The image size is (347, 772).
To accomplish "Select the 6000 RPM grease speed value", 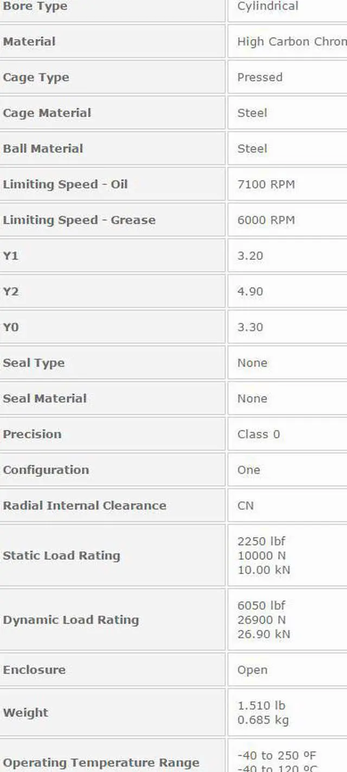I will click(x=266, y=220).
